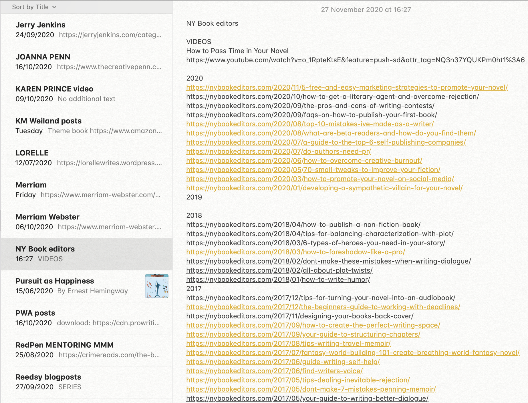The image size is (528, 403).
Task: Click the 2019 year heading
Action: [194, 197]
